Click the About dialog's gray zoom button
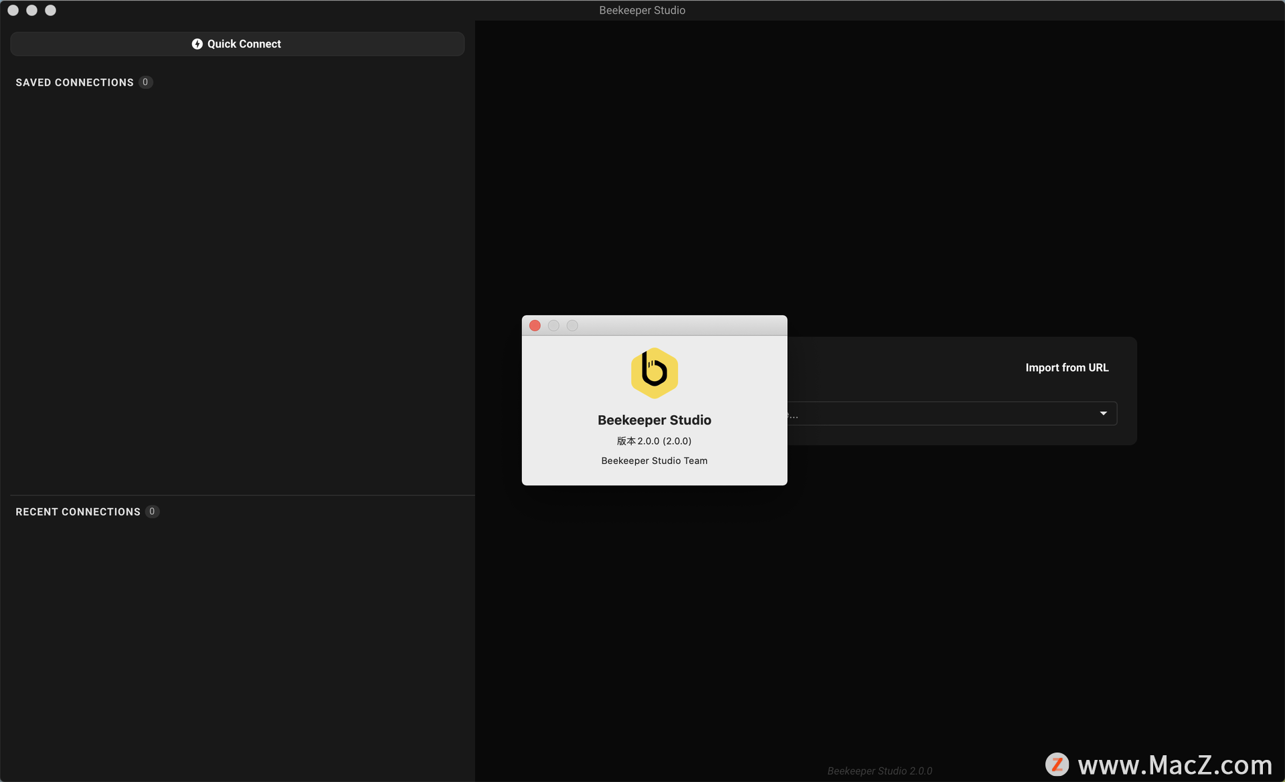 572,325
